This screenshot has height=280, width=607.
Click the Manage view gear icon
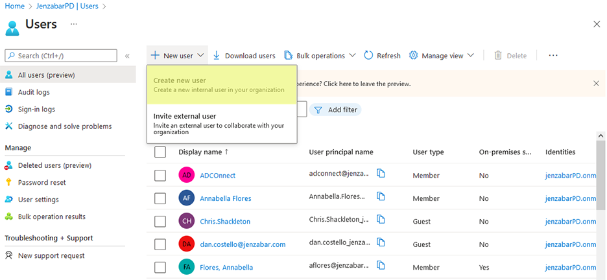point(413,56)
